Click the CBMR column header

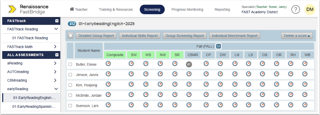coord(193,55)
